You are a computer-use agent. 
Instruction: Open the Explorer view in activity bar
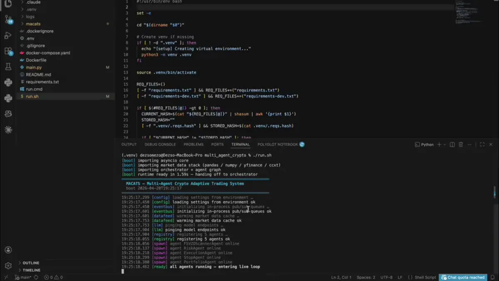click(x=8, y=4)
